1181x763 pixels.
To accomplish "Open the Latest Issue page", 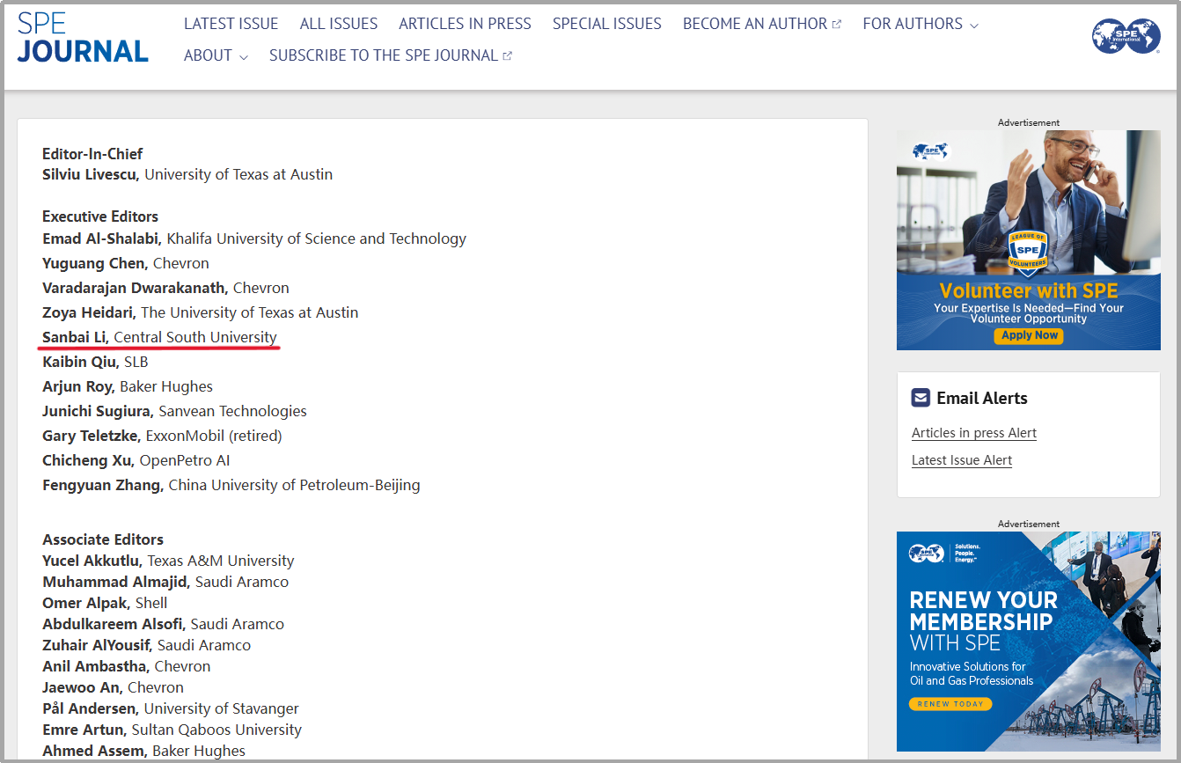I will pyautogui.click(x=231, y=24).
